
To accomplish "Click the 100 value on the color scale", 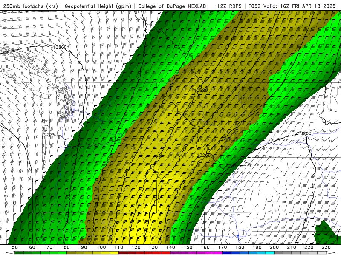I will (x=101, y=247).
